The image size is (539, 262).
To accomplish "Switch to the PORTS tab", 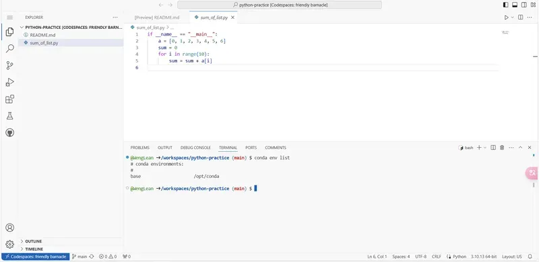I will click(x=251, y=148).
